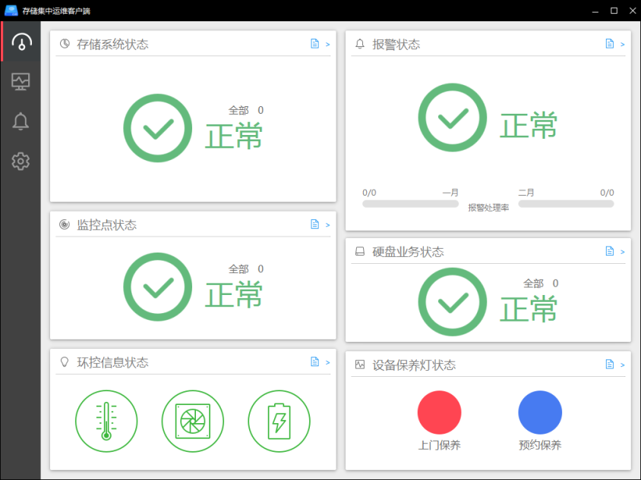Click 全部 0 count in 硬盘业务状态
The height and width of the screenshot is (480, 641).
click(x=541, y=284)
